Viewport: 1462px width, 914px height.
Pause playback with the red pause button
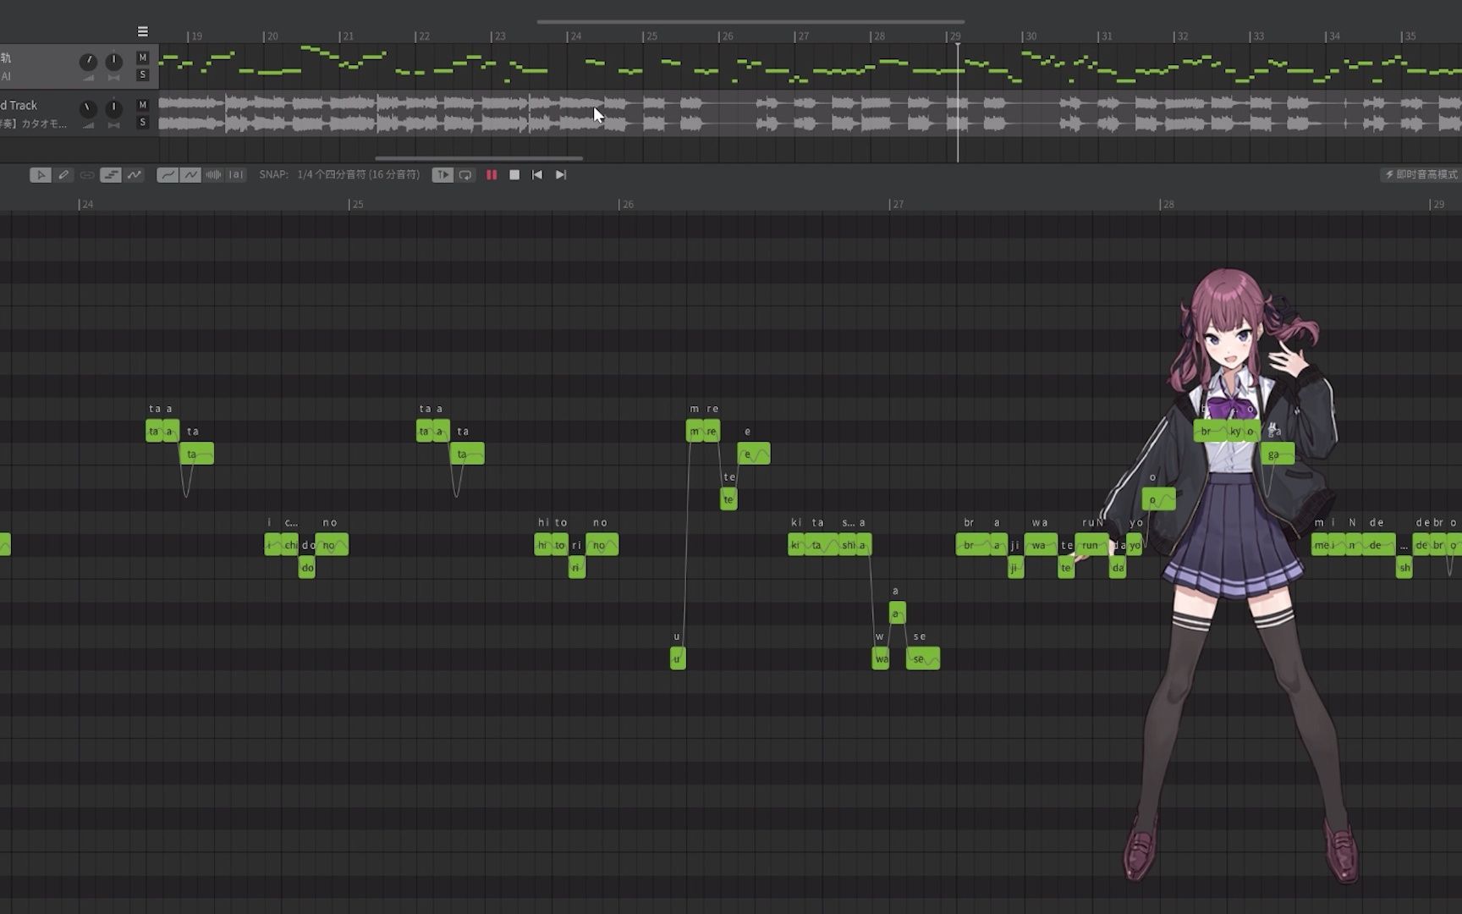click(x=492, y=175)
